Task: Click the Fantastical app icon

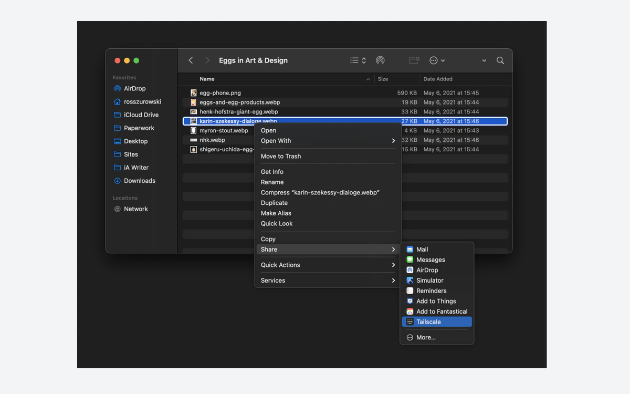Action: [x=410, y=312]
